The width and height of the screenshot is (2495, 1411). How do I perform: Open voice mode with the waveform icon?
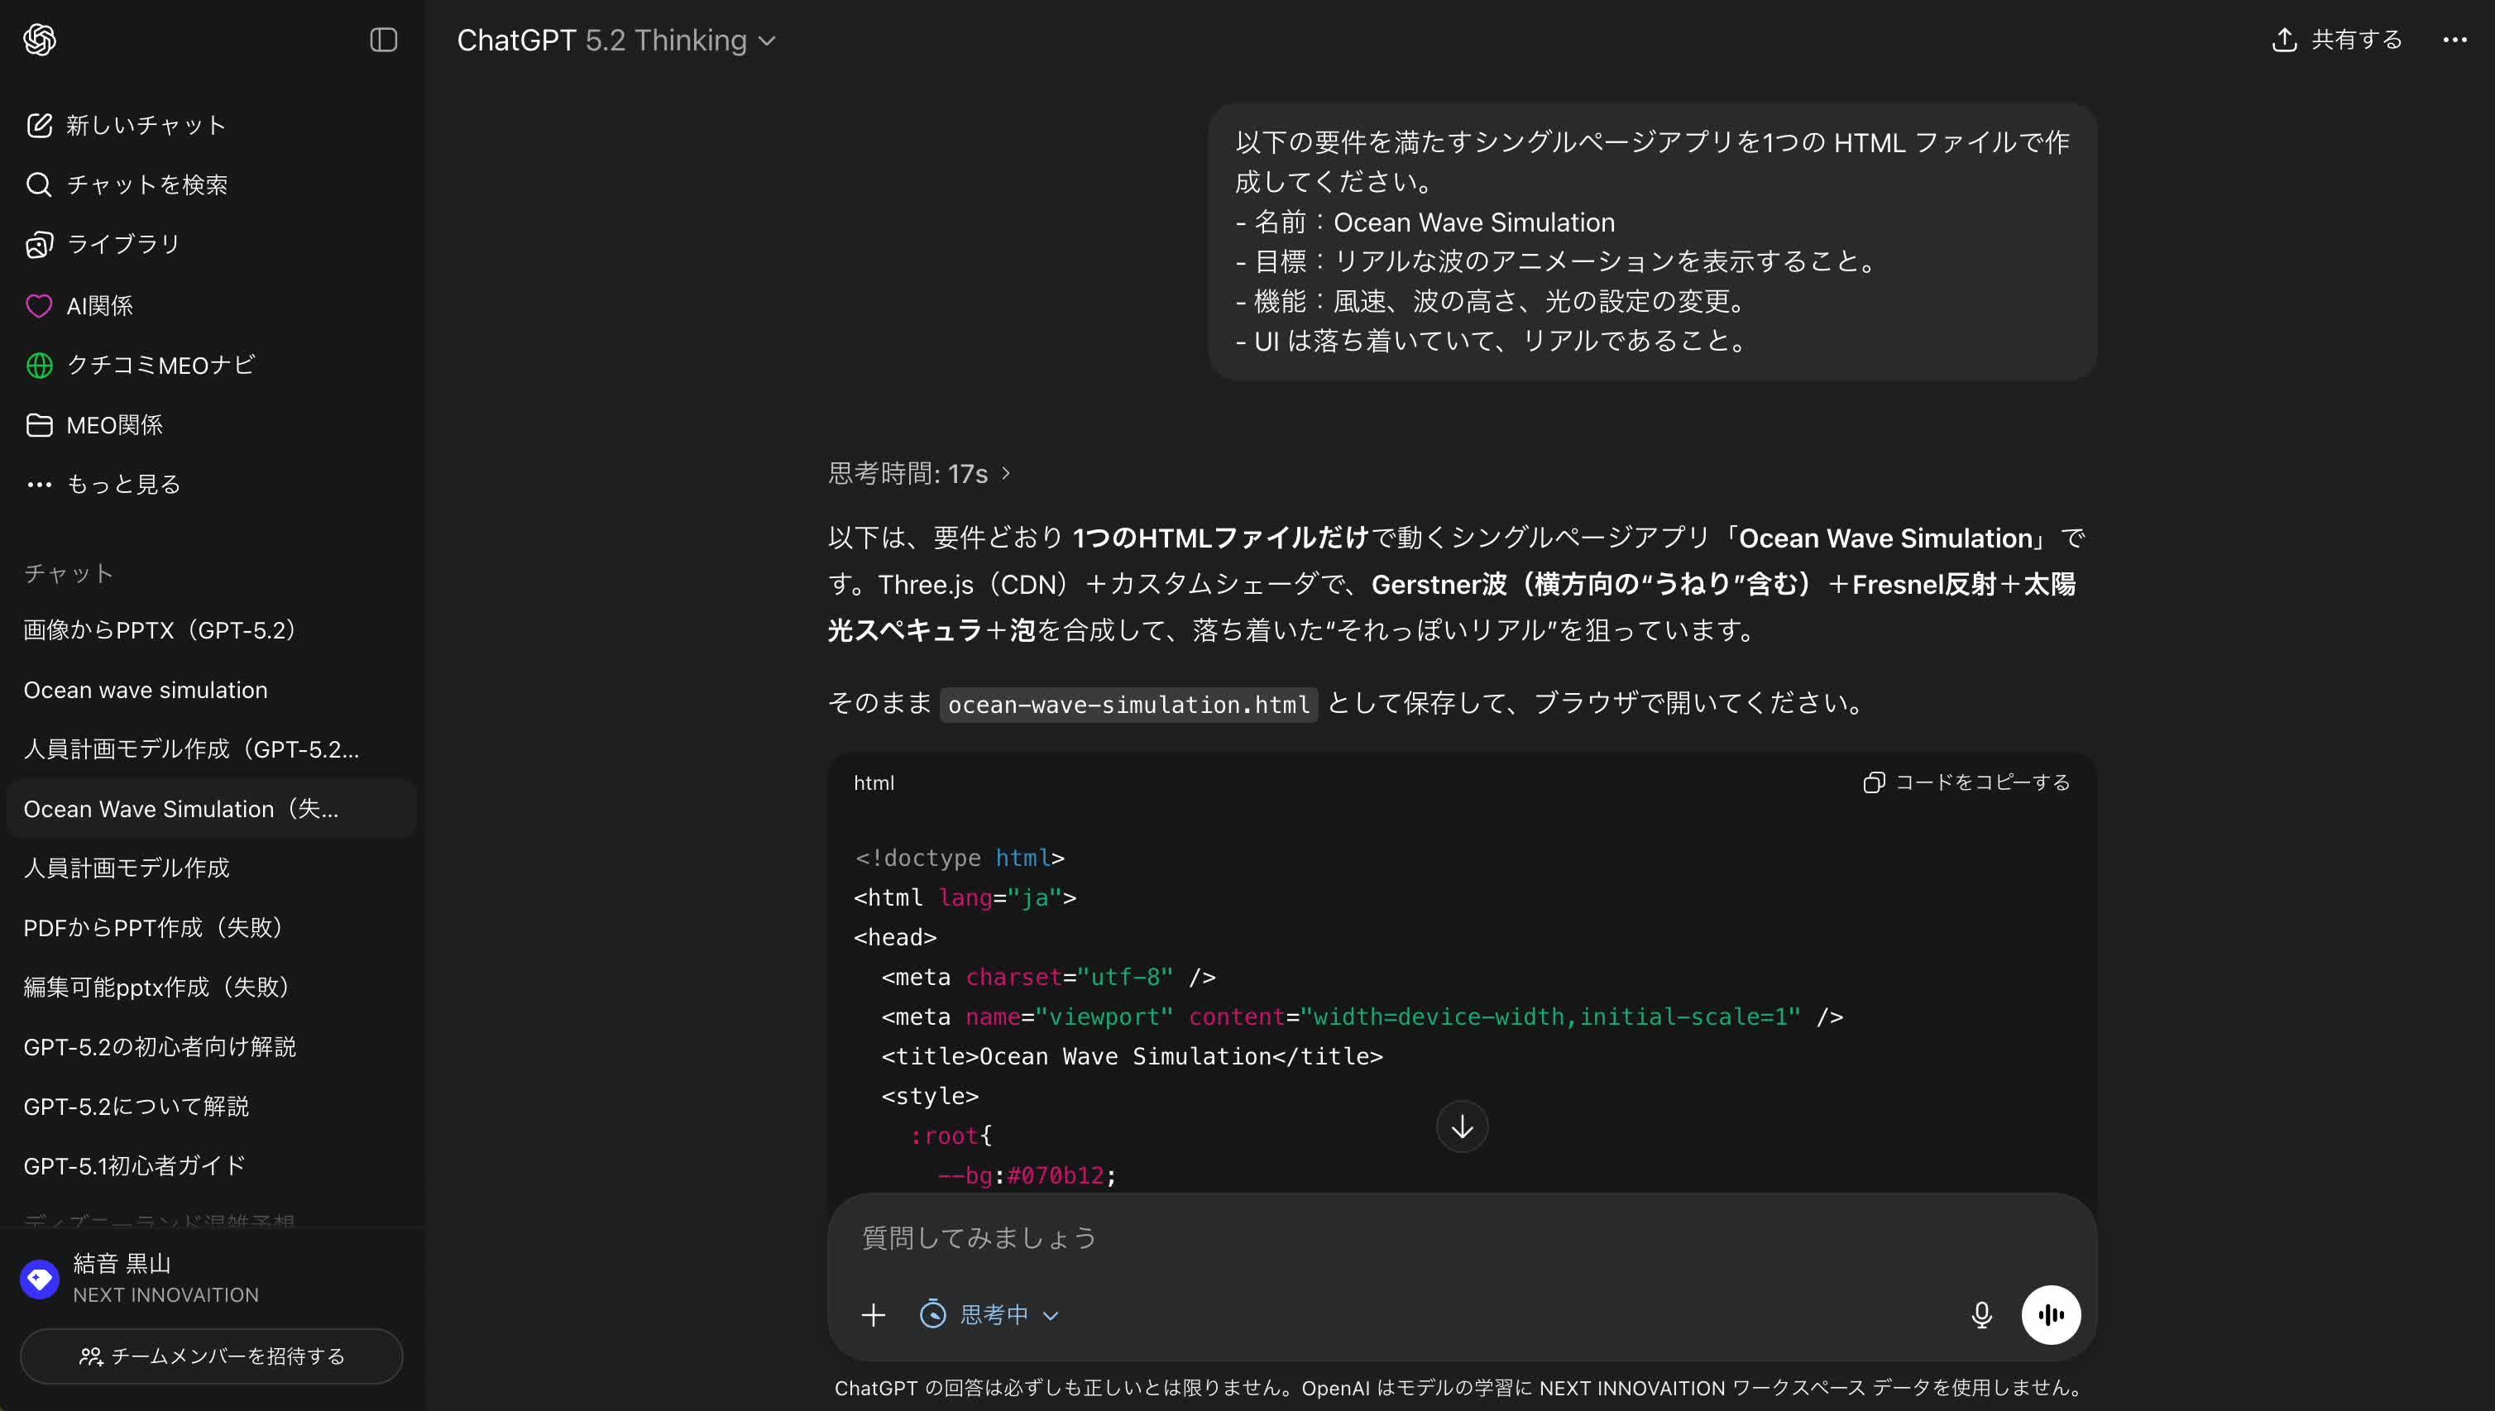2051,1314
